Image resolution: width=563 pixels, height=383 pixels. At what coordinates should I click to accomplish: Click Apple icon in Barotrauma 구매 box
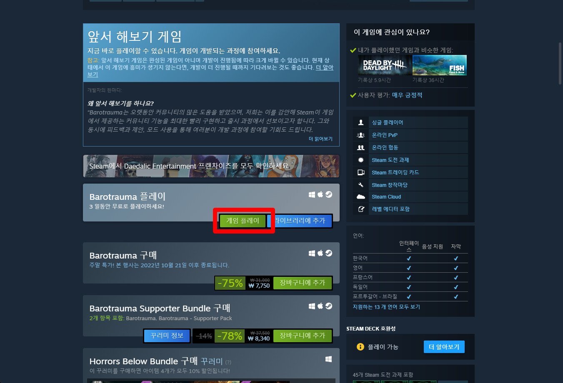coord(320,253)
